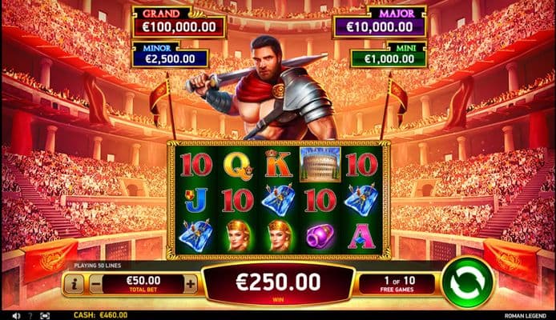Viewport: 556px width, 320px height.
Task: Increase total bet with plus button
Action: 191,284
